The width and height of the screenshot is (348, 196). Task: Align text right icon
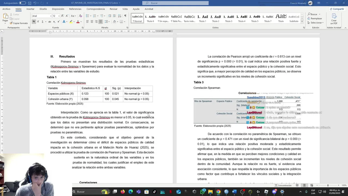(x=96, y=22)
